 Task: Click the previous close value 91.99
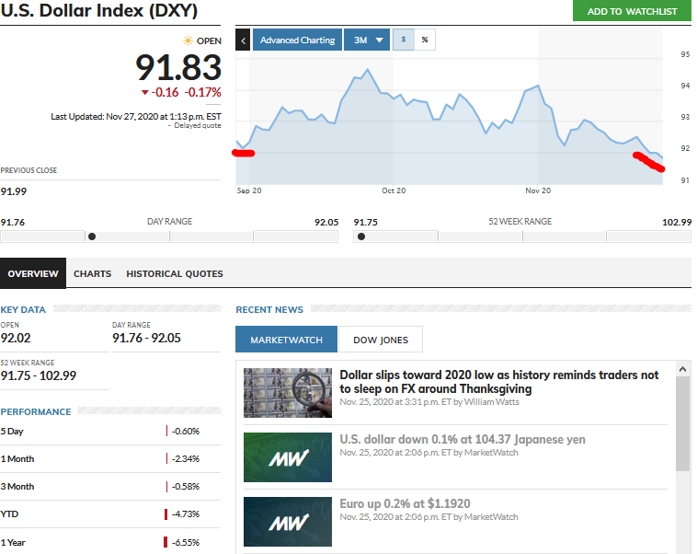[x=14, y=191]
